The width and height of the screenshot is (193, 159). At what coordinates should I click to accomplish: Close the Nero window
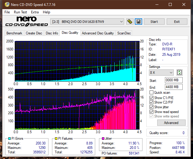[184, 4]
